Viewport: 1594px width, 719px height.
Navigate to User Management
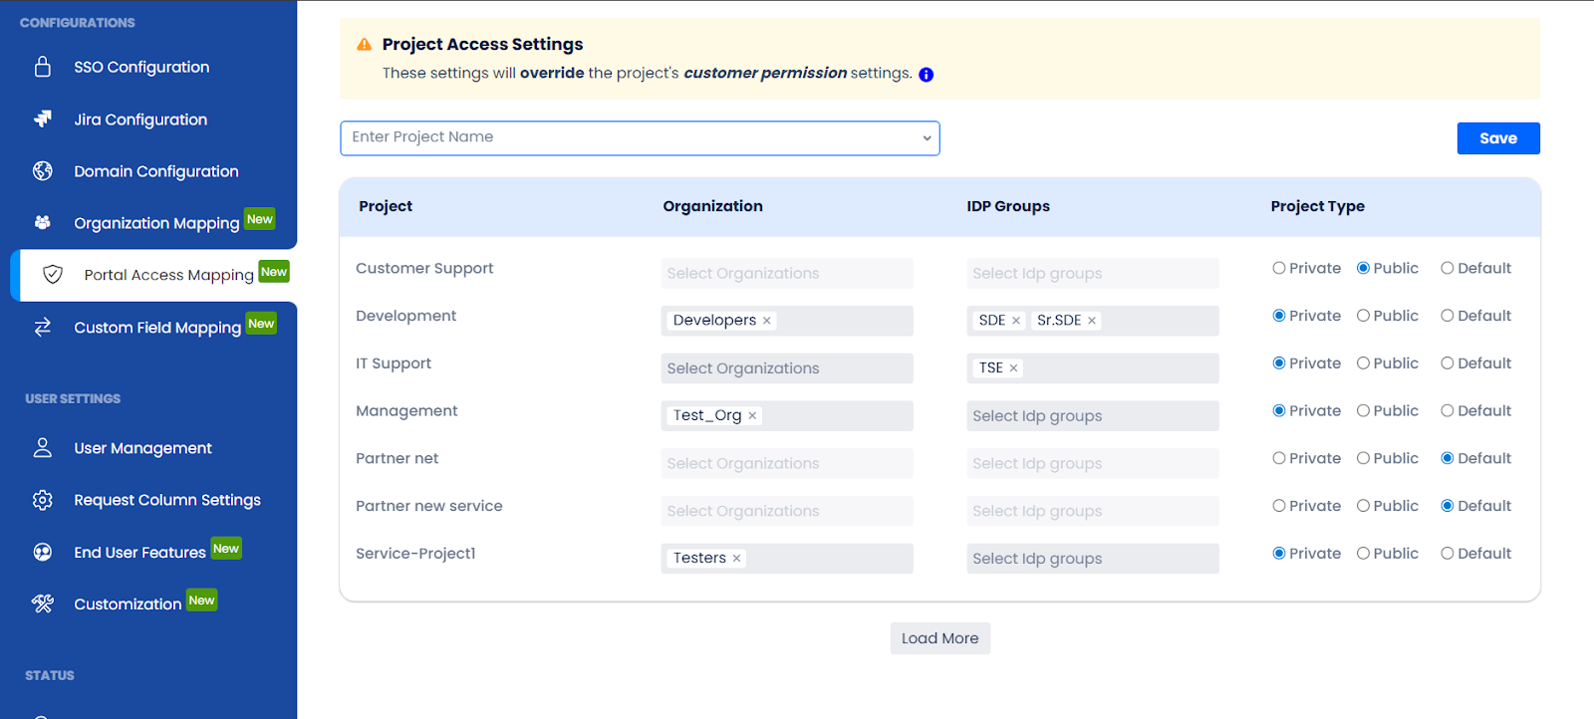coord(142,448)
